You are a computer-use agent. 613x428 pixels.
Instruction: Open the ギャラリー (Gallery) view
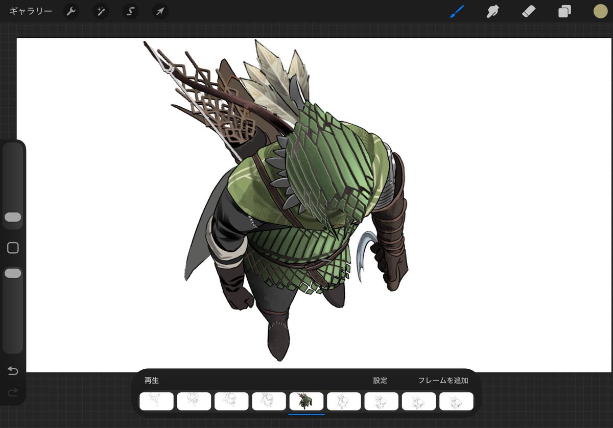[31, 11]
